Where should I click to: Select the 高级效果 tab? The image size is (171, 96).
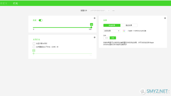tap(129, 25)
